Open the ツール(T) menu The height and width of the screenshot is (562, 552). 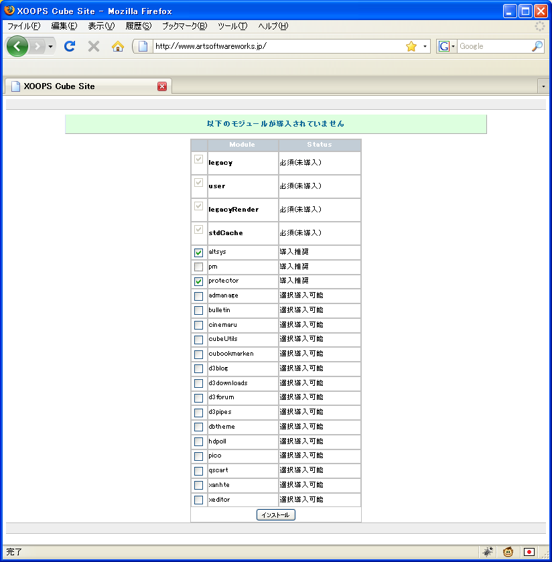coord(232,26)
